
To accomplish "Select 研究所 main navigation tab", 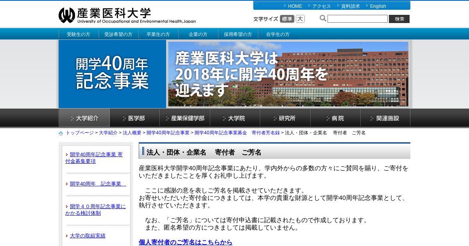I will click(285, 118).
